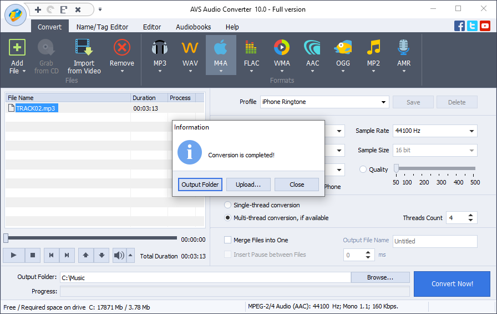Select the MP2 format icon

[x=373, y=48]
